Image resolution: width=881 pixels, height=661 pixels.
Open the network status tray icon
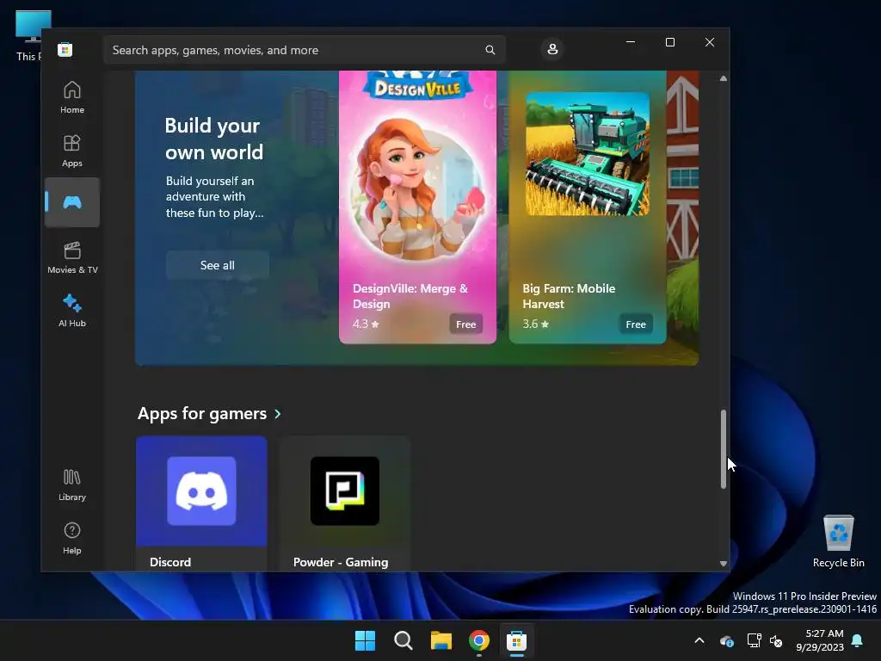(x=754, y=640)
